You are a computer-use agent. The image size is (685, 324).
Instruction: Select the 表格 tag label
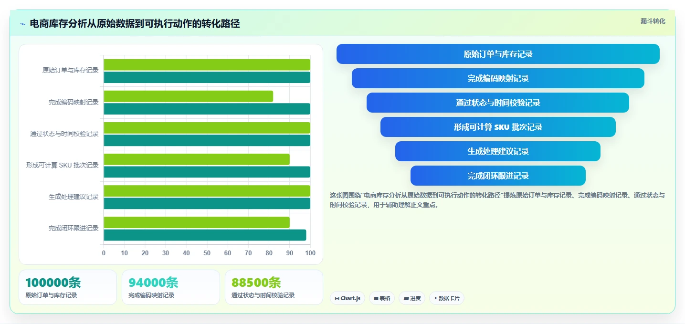pos(385,298)
